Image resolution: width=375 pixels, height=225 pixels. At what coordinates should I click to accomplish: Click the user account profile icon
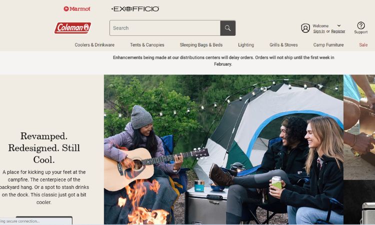pos(305,28)
